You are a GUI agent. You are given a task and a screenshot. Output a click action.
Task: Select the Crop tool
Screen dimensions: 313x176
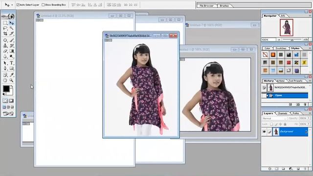coord(5,34)
